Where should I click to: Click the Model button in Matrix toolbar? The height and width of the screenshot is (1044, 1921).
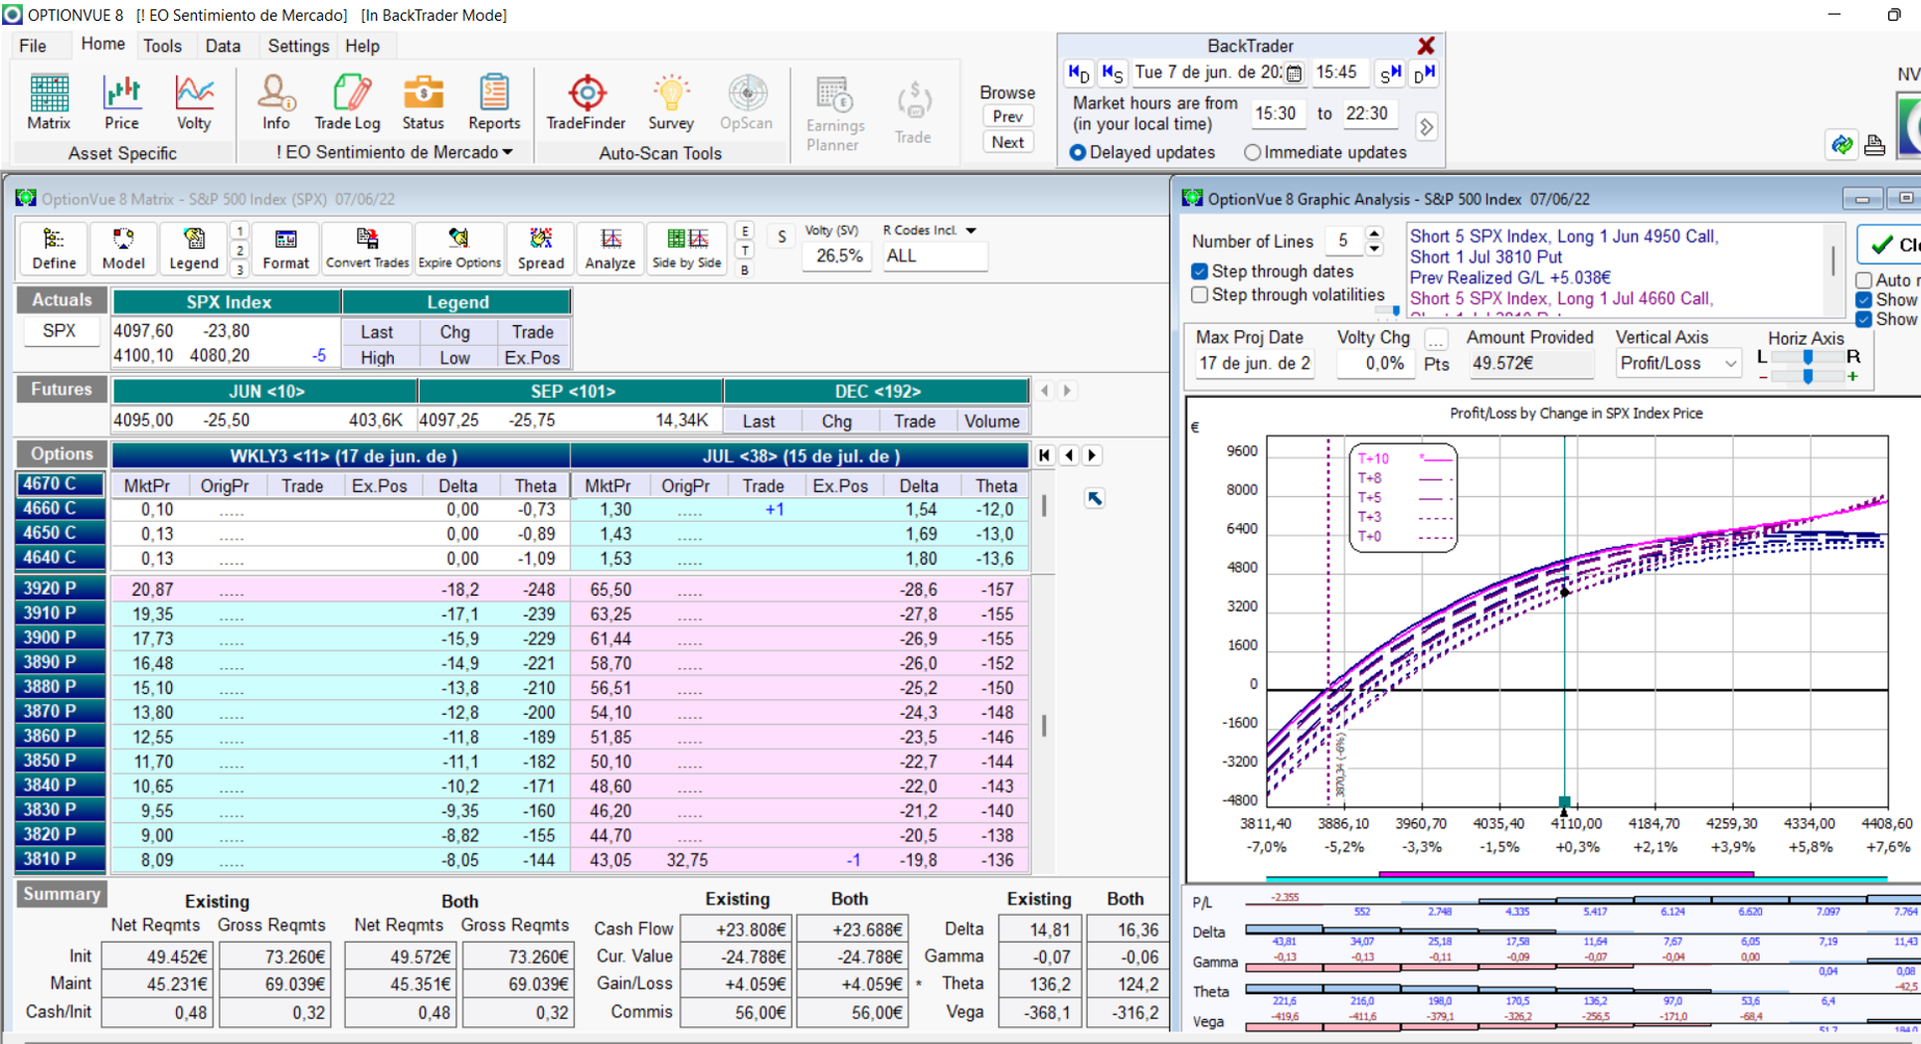pyautogui.click(x=123, y=249)
